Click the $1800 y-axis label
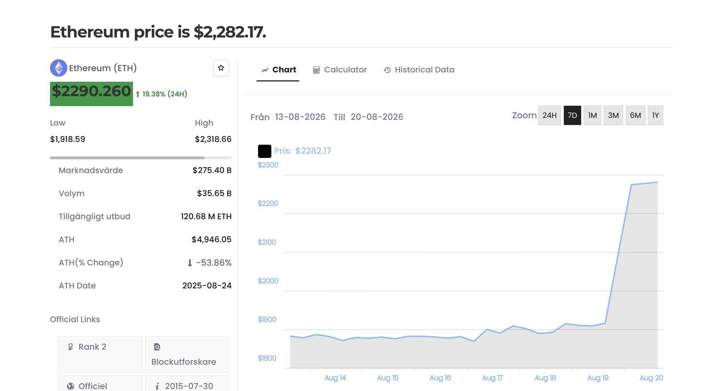 coord(267,358)
